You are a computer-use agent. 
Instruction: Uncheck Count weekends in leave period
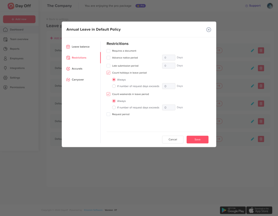coord(109,94)
